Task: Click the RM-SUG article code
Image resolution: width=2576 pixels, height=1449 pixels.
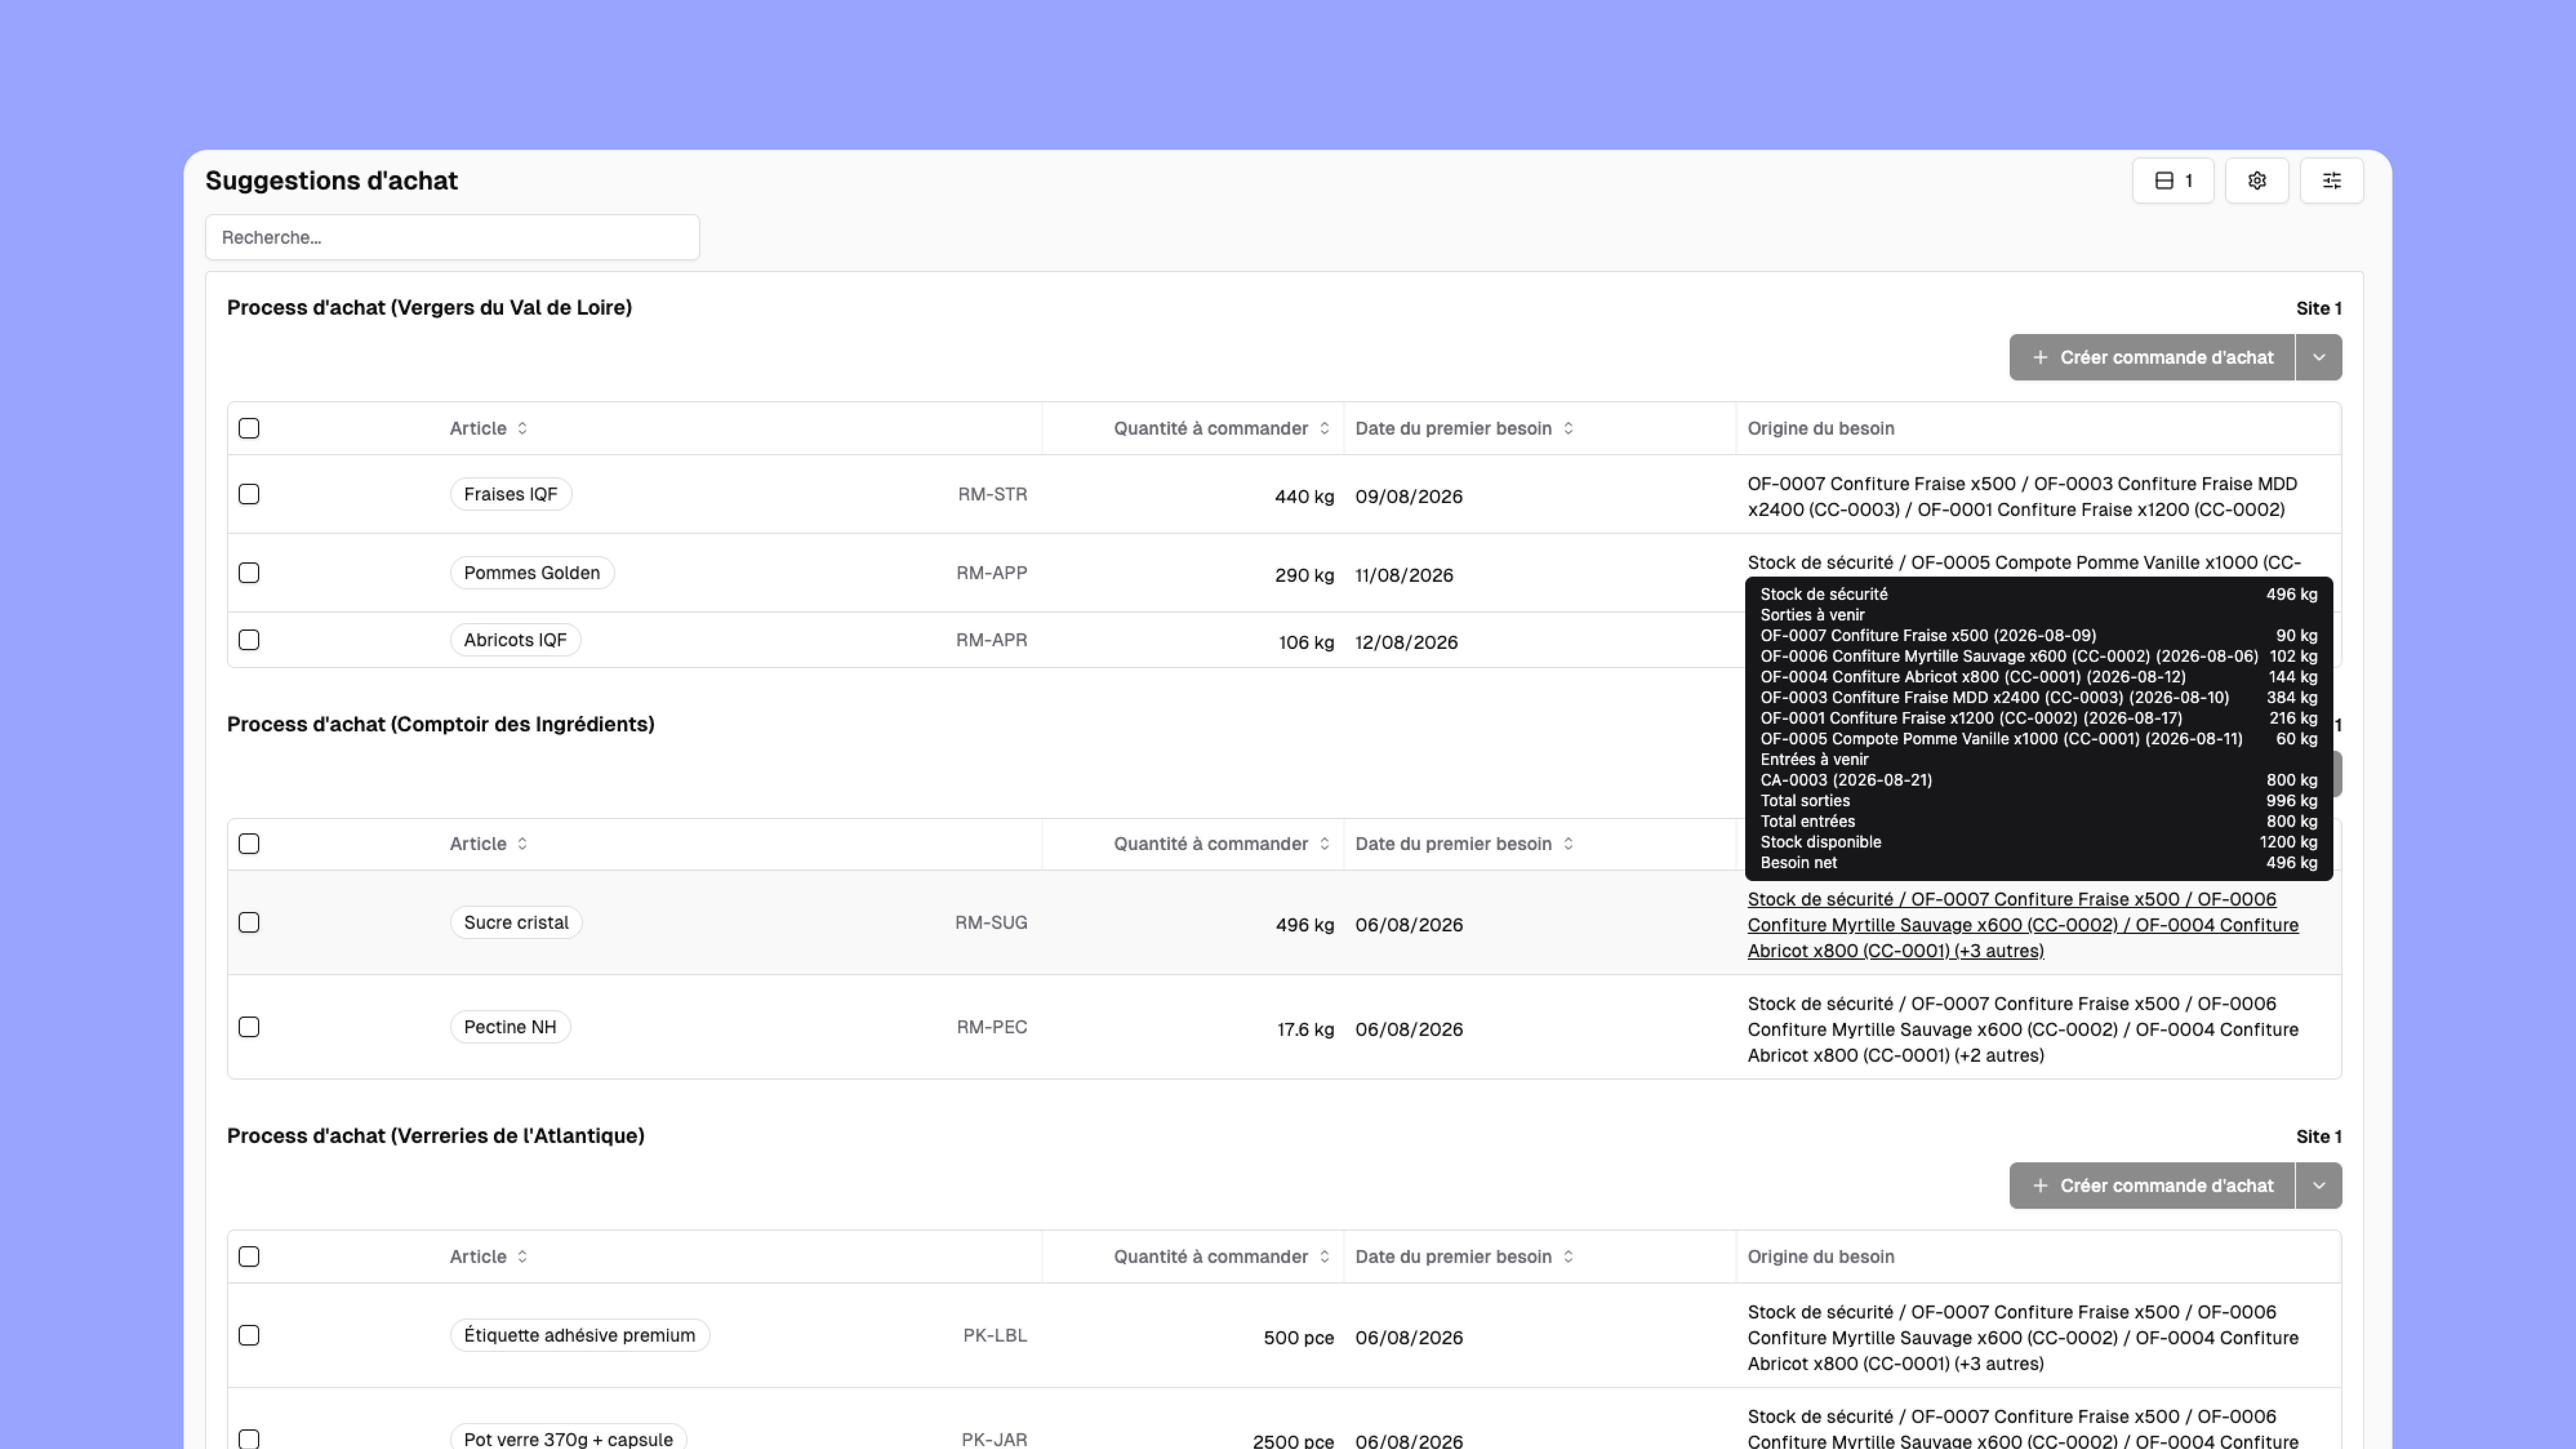Action: tap(991, 923)
